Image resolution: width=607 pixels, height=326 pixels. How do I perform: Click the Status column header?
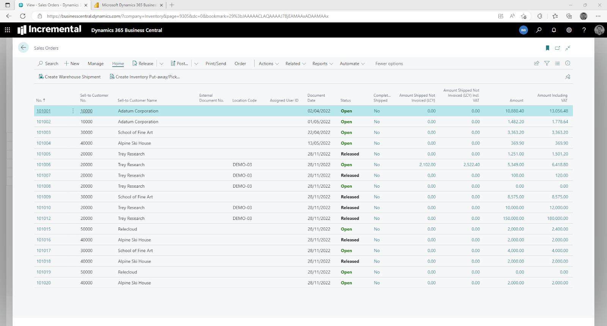(346, 100)
